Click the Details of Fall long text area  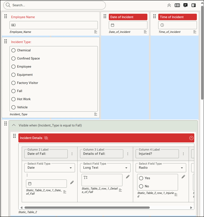tap(102, 180)
